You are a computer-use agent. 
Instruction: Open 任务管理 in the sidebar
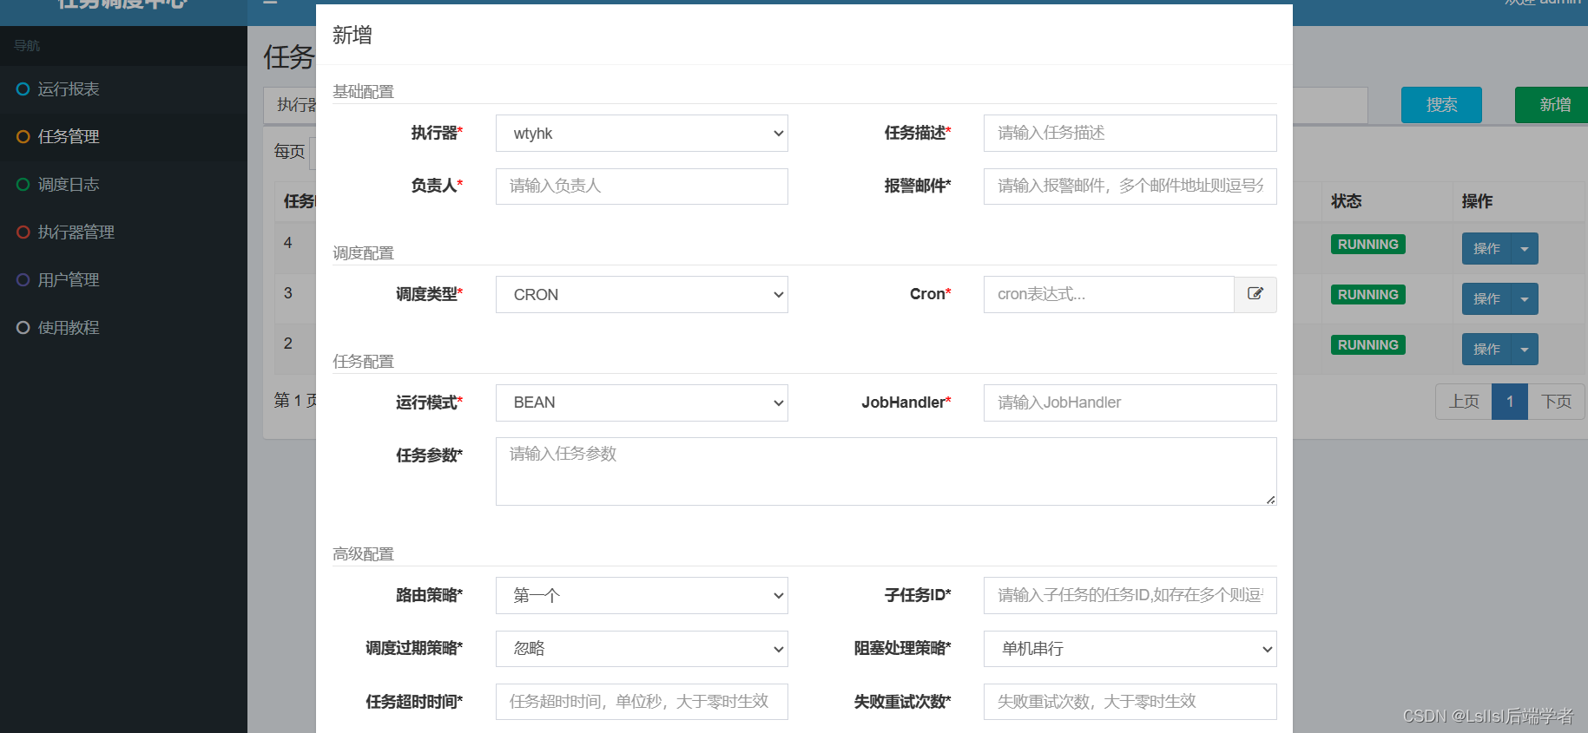click(123, 137)
